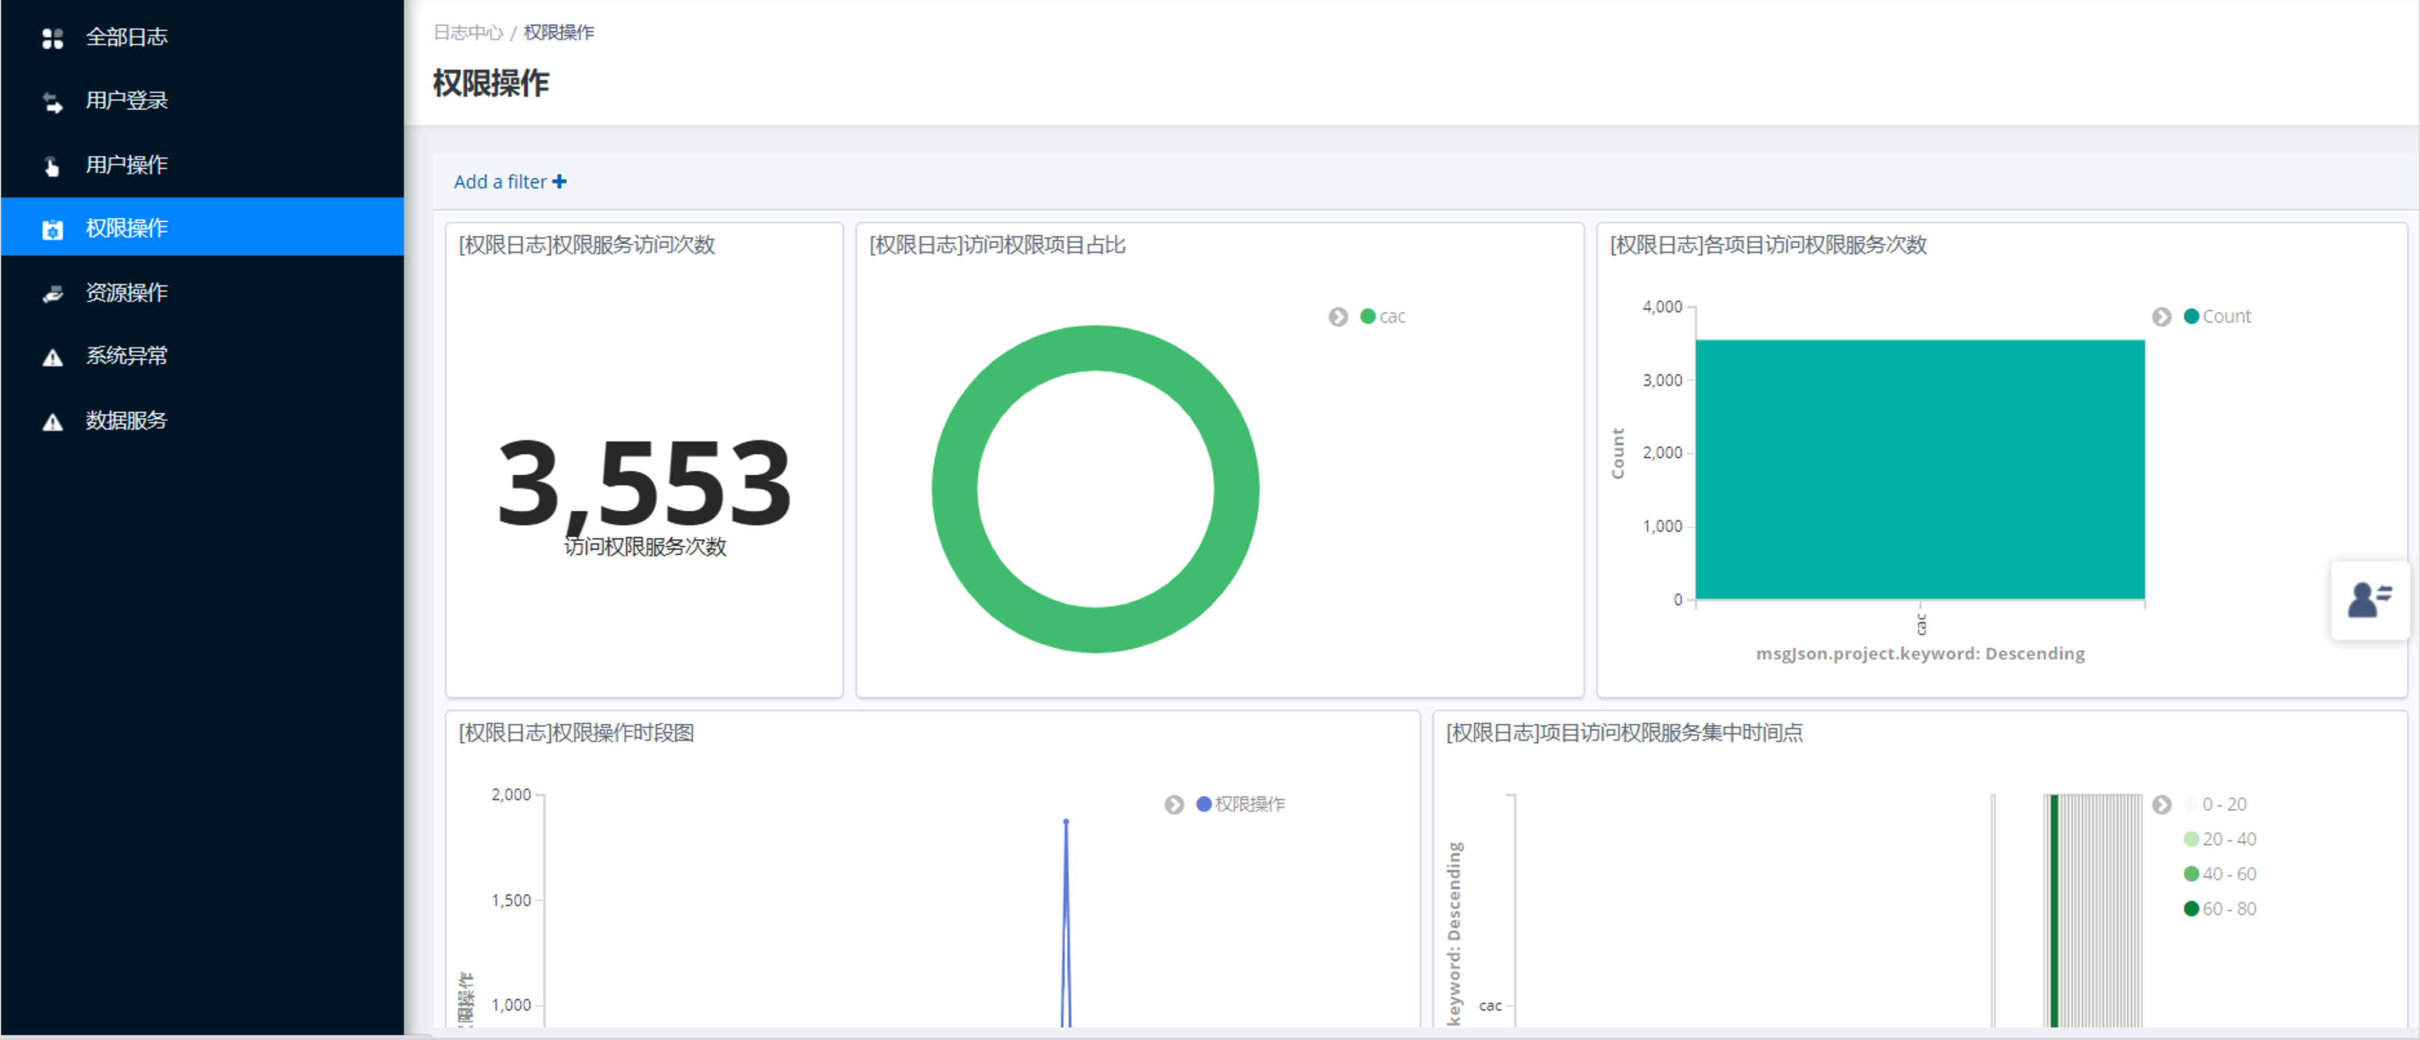The image size is (2420, 1040).
Task: Click the 权限操作 breadcrumb item
Action: click(x=559, y=33)
